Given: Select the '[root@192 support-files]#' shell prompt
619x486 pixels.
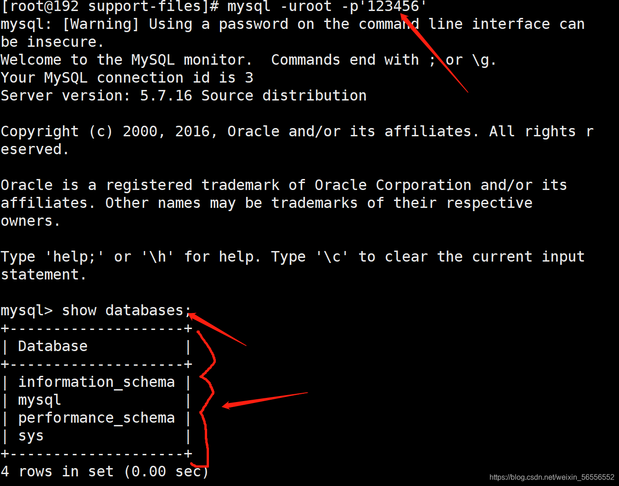Looking at the screenshot, I should [110, 6].
